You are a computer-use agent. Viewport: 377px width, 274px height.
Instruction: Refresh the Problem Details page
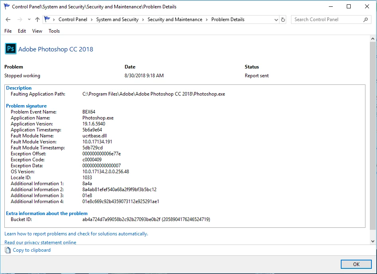click(283, 20)
